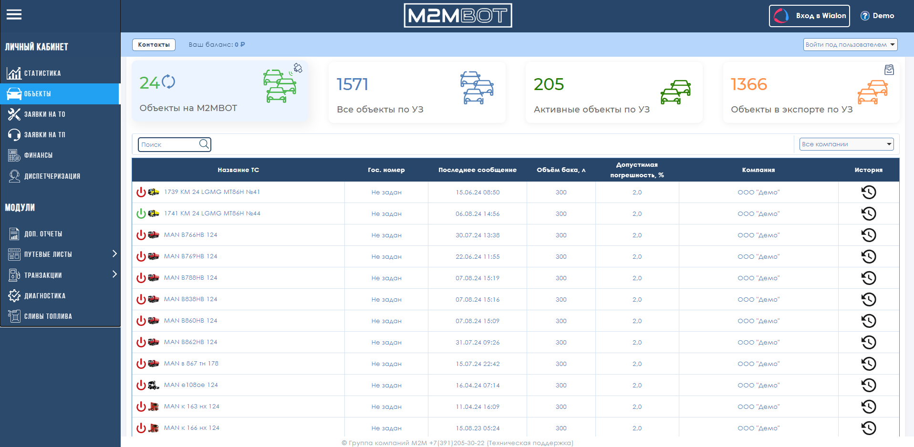View history for MAN B766HB 124
The width and height of the screenshot is (914, 447).
[x=869, y=235]
